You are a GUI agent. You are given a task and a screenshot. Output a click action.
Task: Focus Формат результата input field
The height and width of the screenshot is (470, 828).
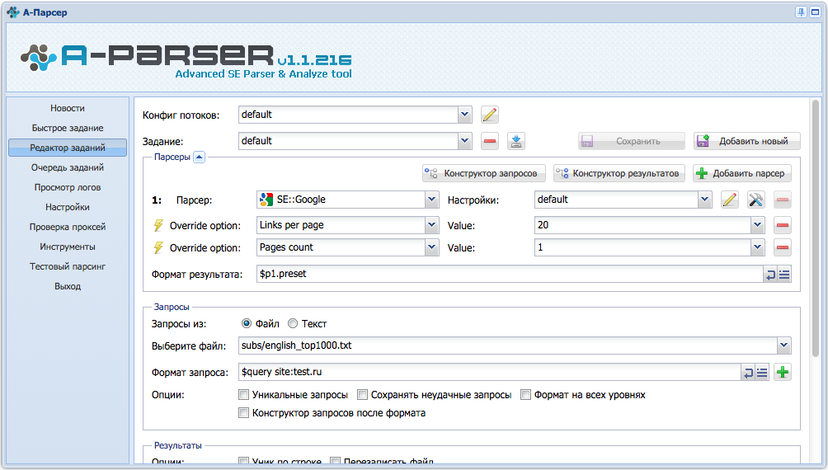(x=510, y=274)
